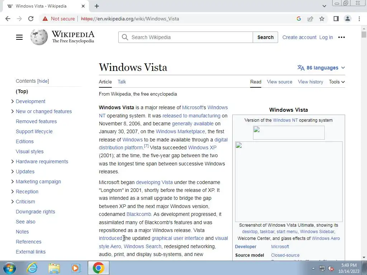
Task: Open the Google icon in address bar
Action: click(299, 19)
